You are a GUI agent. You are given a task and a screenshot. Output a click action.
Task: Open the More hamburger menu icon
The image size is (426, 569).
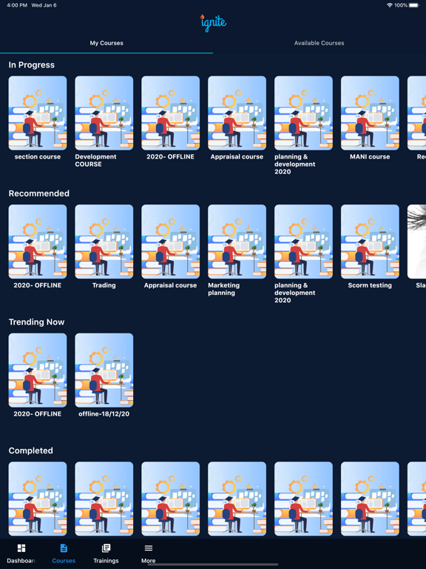point(149,548)
